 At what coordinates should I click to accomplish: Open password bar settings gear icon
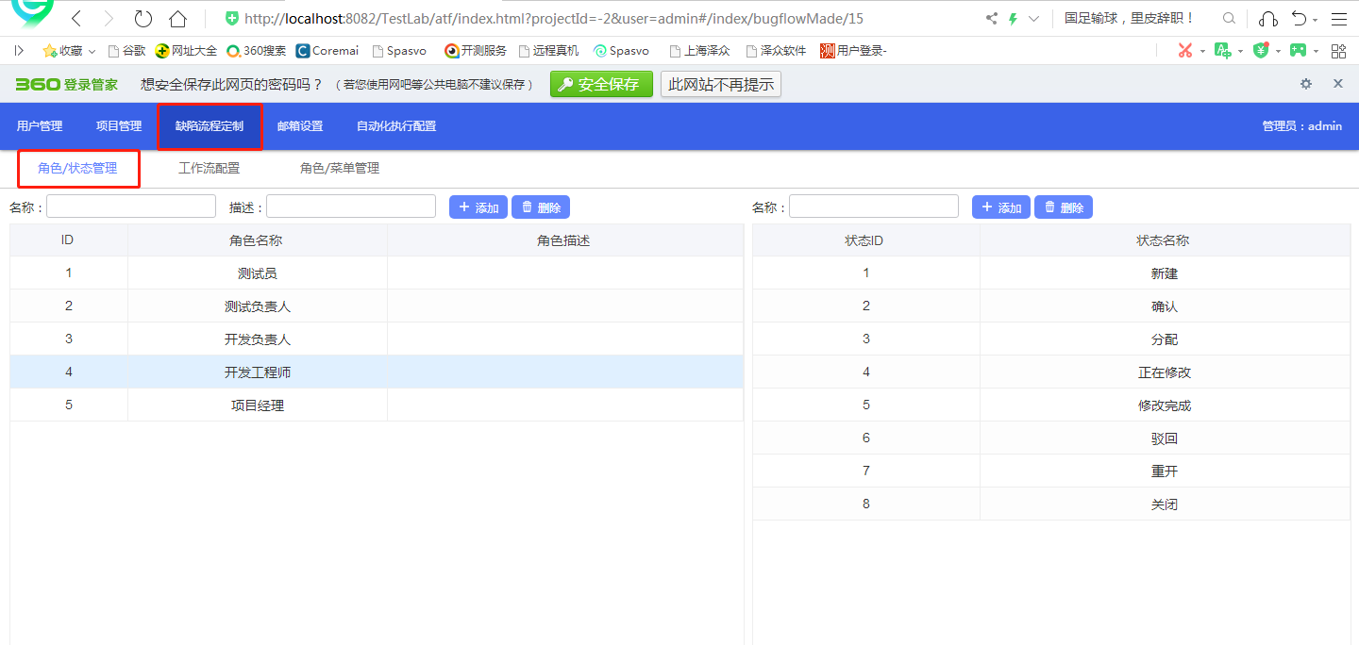point(1306,84)
